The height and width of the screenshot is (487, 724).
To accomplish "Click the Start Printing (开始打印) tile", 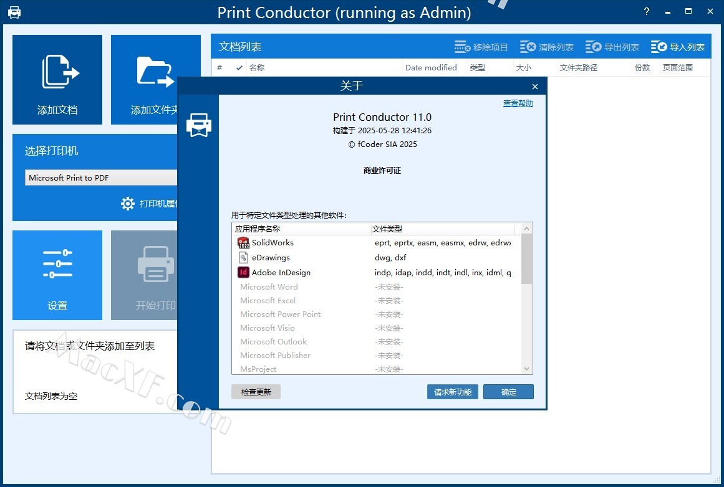I will [144, 275].
